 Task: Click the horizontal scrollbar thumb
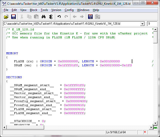click(25, 127)
